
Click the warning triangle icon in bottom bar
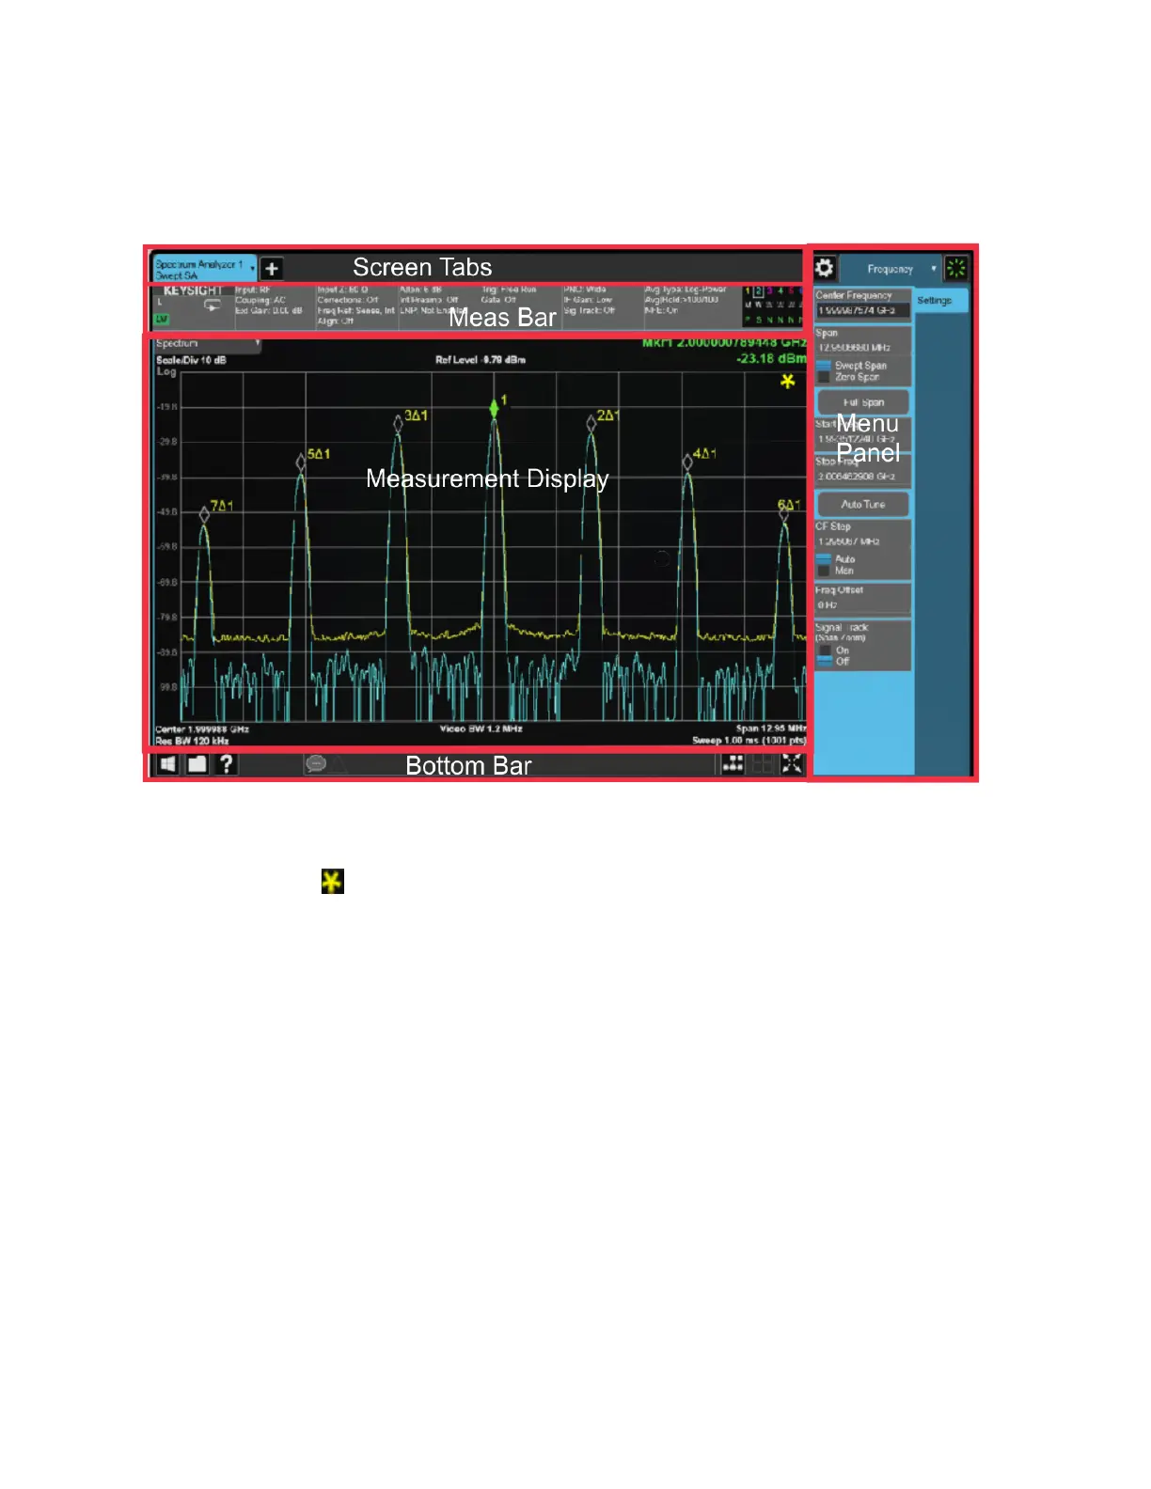tap(338, 765)
